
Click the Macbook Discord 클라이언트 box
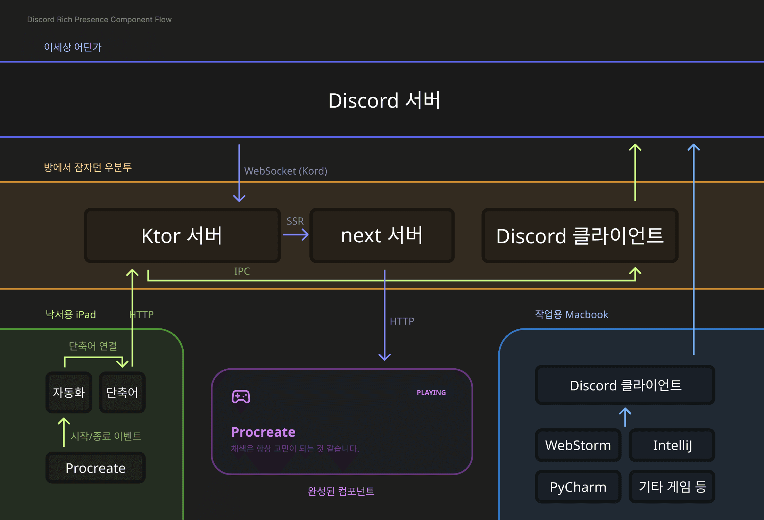625,385
